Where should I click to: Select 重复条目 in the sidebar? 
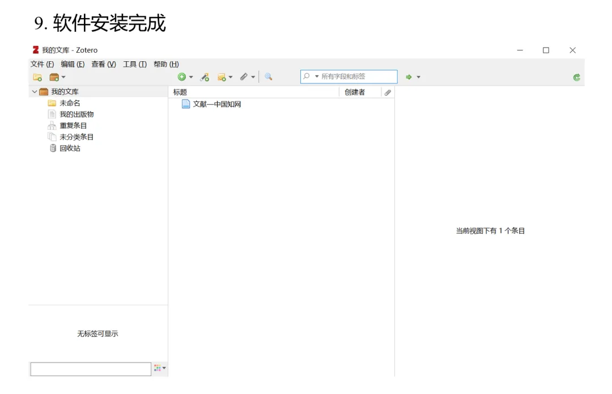(x=73, y=126)
